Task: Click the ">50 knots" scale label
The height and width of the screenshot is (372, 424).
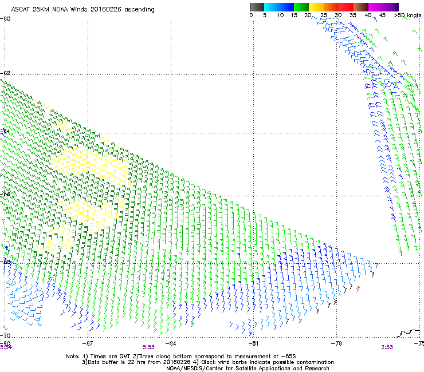Action: (407, 15)
